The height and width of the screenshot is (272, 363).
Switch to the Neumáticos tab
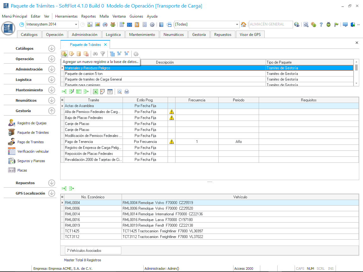(173, 35)
